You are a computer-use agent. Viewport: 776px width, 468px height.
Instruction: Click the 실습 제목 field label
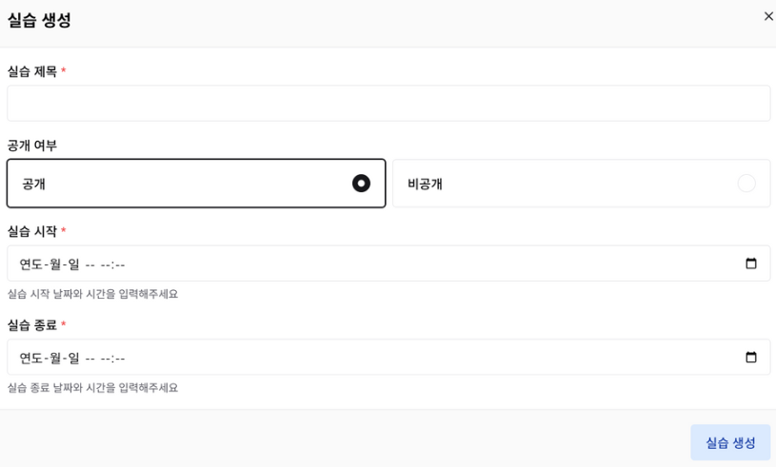(32, 71)
